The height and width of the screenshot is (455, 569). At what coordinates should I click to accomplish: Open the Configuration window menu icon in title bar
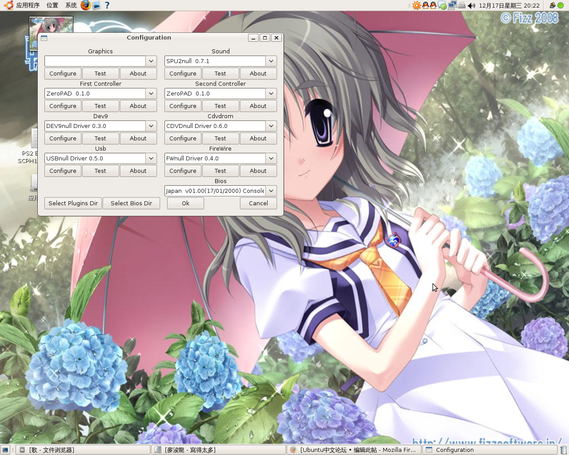(44, 38)
